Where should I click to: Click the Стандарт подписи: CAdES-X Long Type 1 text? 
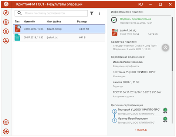coord(135,46)
